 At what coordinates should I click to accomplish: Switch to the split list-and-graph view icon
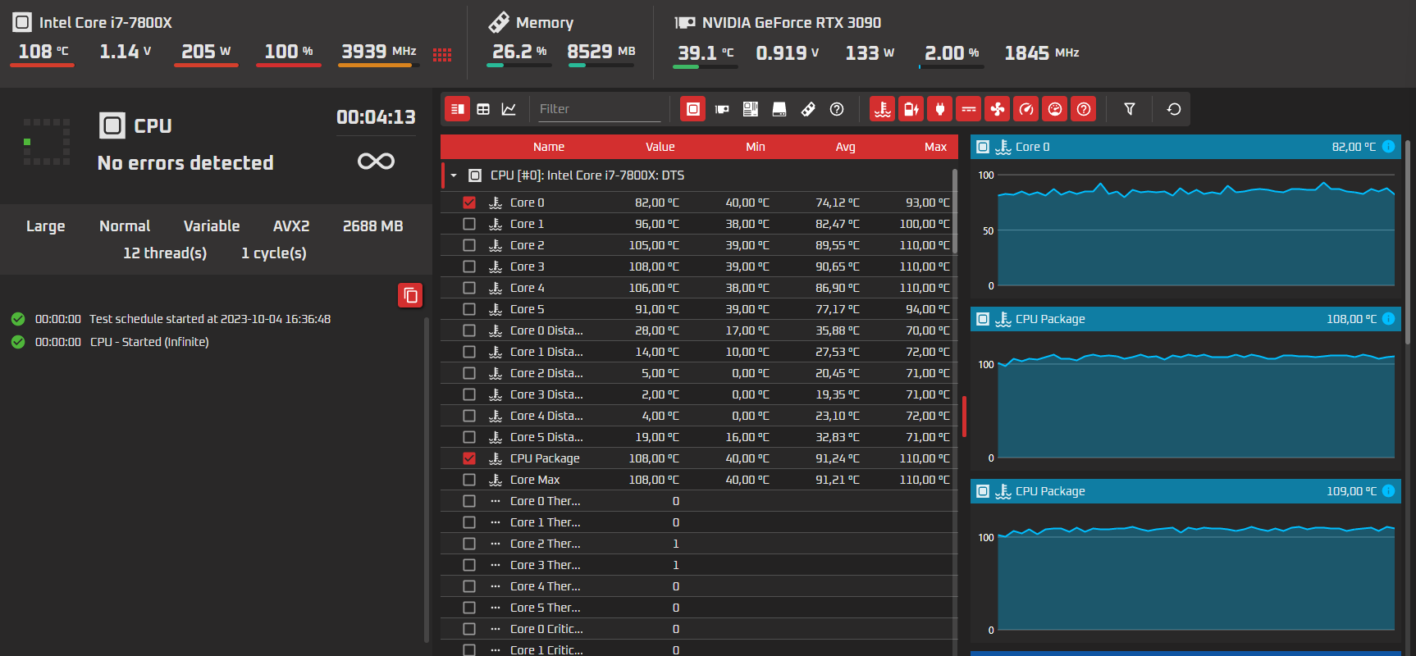point(458,109)
